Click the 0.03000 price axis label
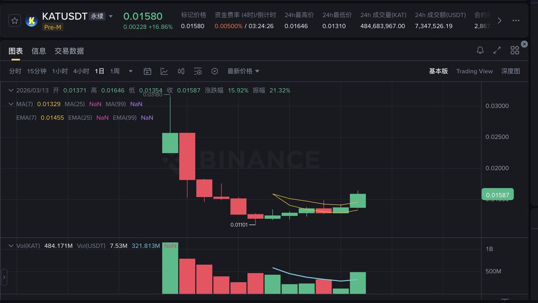 click(497, 106)
